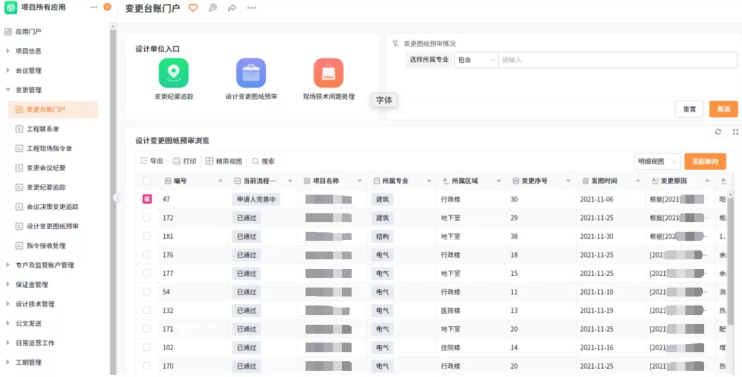Click the orange 筛选 button

pyautogui.click(x=723, y=109)
